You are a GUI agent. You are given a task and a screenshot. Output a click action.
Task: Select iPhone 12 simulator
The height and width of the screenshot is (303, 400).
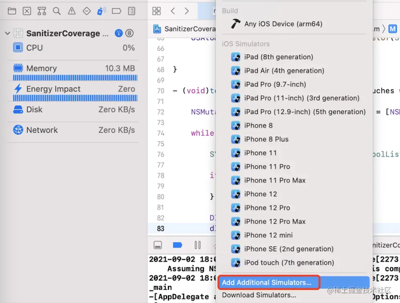click(294, 194)
